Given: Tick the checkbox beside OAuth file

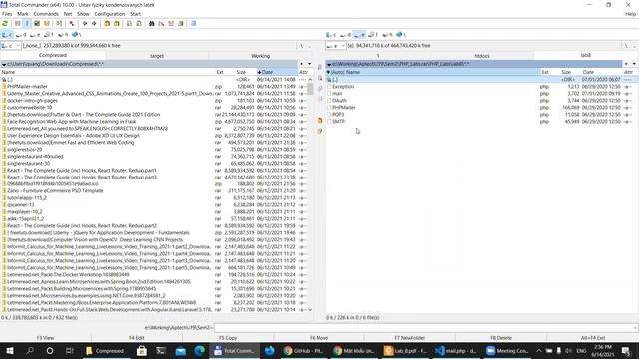Looking at the screenshot, I should (329, 100).
